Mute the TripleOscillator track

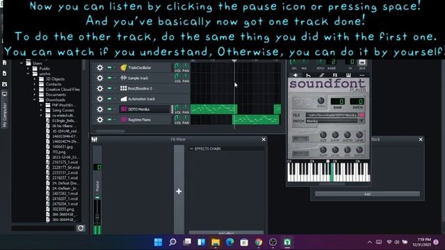tap(109, 67)
